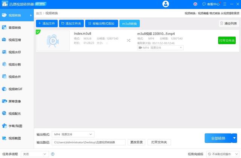Click the purple VIP badge icon
241x158 pixels.
pyautogui.click(x=195, y=4)
